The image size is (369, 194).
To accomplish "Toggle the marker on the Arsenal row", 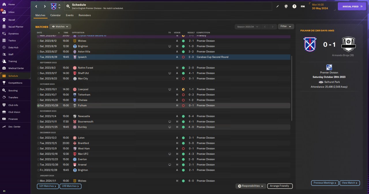I will click(38, 165).
